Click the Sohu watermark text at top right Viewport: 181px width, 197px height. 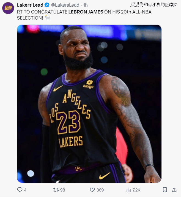pos(153,5)
